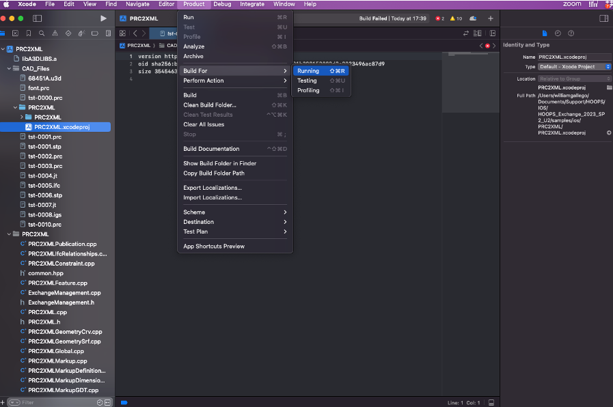Click the plus button in the activity toolbar
Screen dimensions: 613x407
(490, 19)
